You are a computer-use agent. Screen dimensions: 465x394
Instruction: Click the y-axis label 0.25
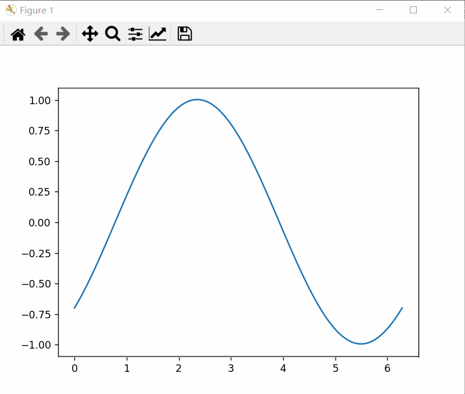click(x=40, y=192)
